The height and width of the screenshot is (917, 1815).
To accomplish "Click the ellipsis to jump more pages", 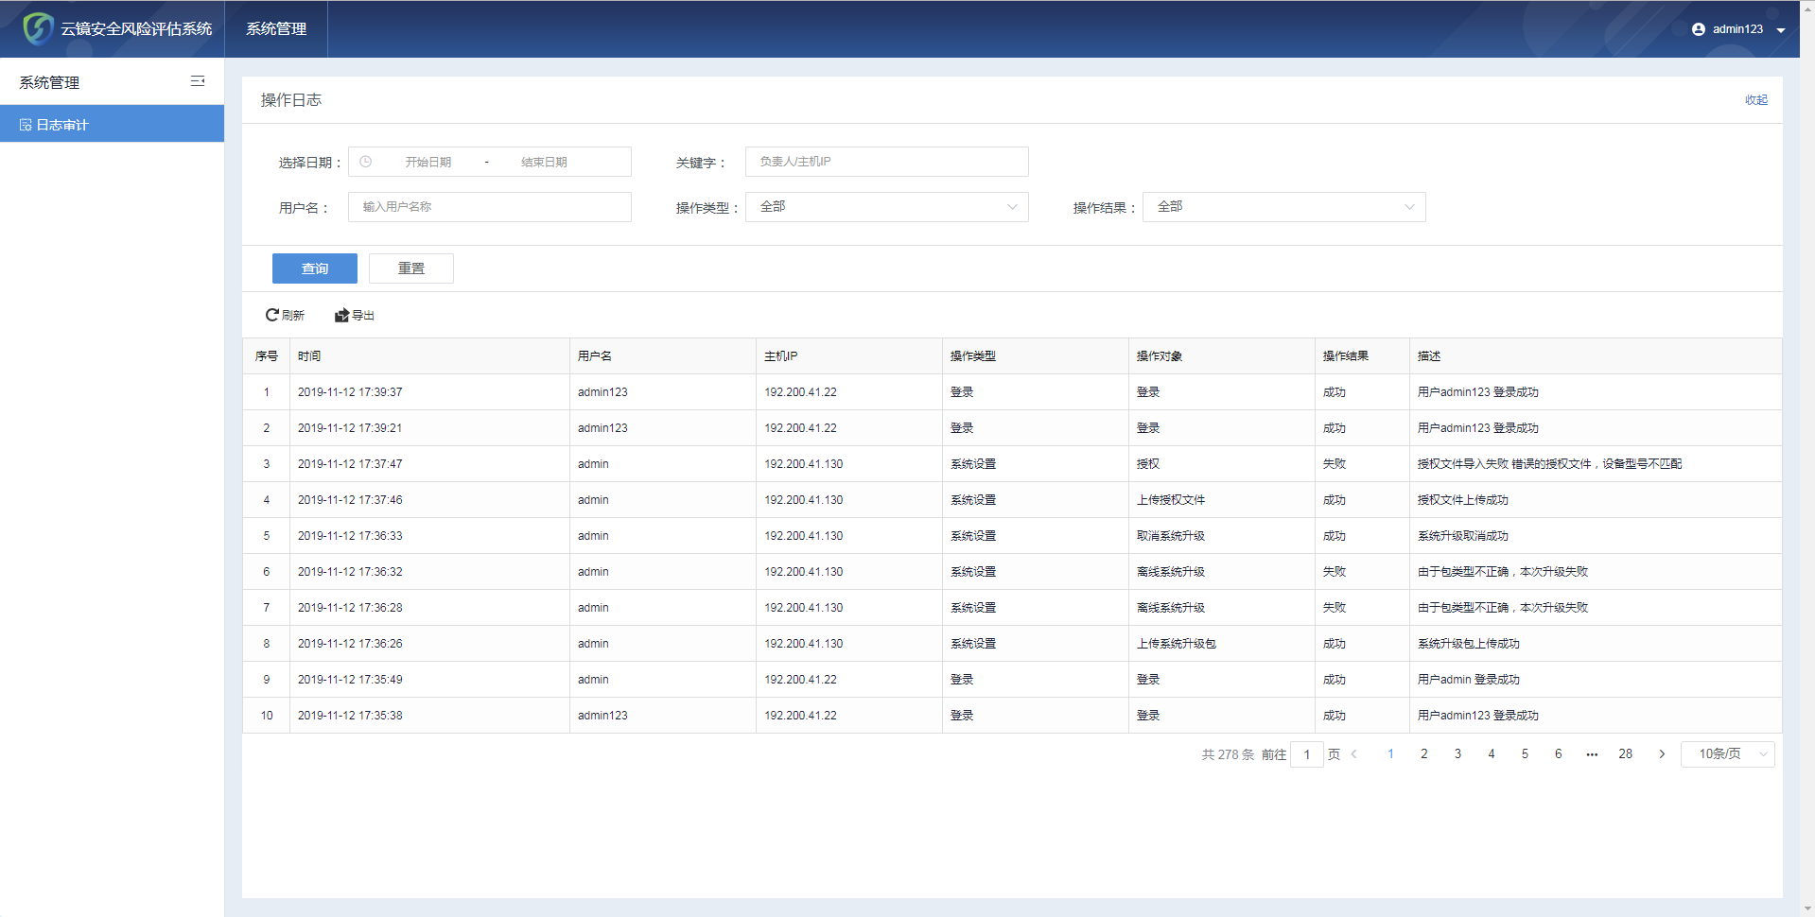I will tap(1592, 754).
